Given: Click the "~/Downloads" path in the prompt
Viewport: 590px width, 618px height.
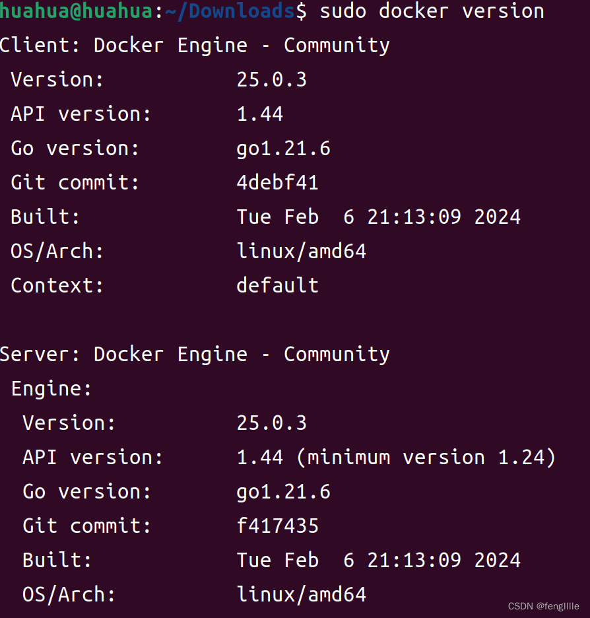Looking at the screenshot, I should (x=230, y=11).
